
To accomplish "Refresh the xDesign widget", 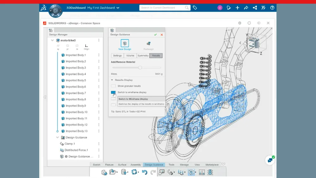I will 249,23.
